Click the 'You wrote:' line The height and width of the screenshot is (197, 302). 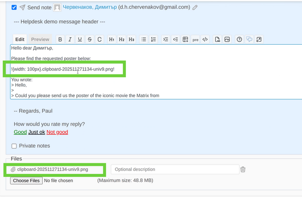click(x=22, y=79)
